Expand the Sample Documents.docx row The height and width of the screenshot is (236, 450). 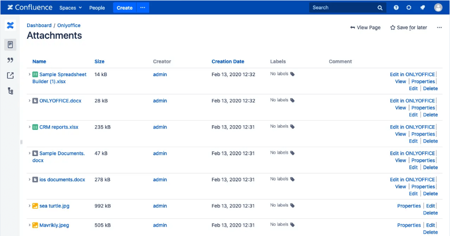point(29,153)
